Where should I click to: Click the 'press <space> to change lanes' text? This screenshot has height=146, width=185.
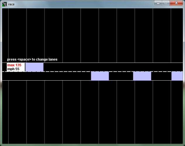click(x=32, y=59)
